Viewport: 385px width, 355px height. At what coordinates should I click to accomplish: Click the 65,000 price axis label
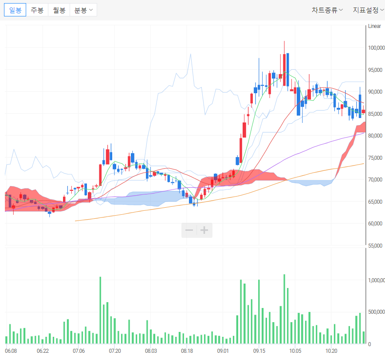pos(375,202)
